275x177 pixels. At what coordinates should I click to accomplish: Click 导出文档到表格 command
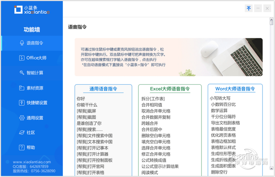click(225, 123)
